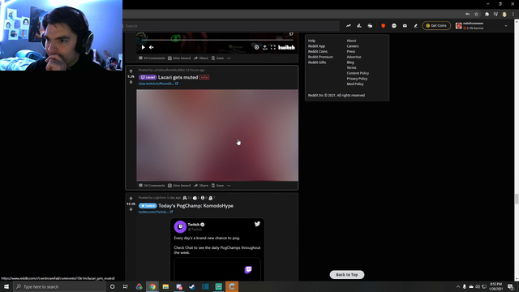519x292 pixels.
Task: Open the Reddit chat bubble icon
Action: click(394, 26)
